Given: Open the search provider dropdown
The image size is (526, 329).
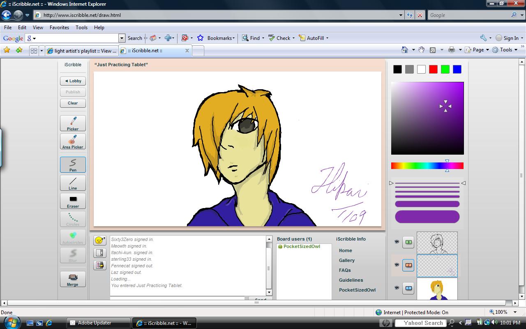Looking at the screenshot, I should (521, 15).
